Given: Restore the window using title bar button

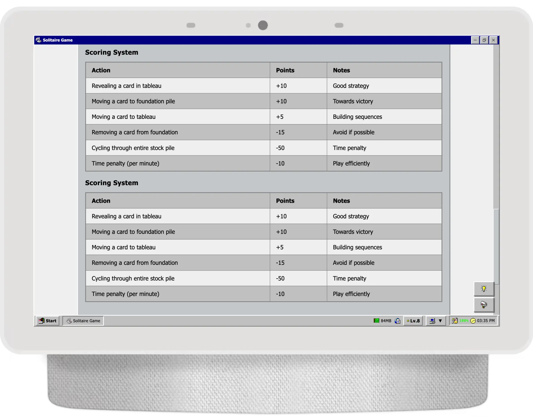Looking at the screenshot, I should (484, 40).
